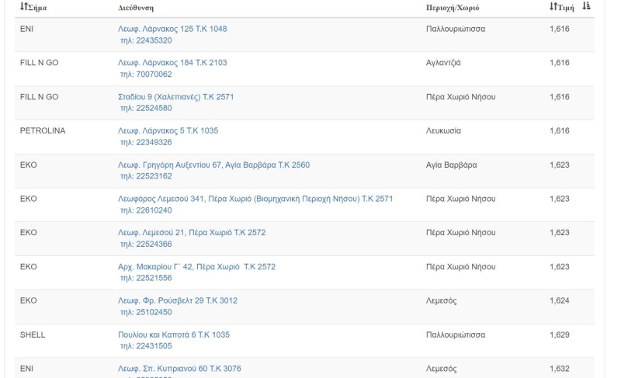This screenshot has width=621, height=378.
Task: Open Αρχ. Μακαρίου Γ΄ 42 address link
Action: point(196,267)
